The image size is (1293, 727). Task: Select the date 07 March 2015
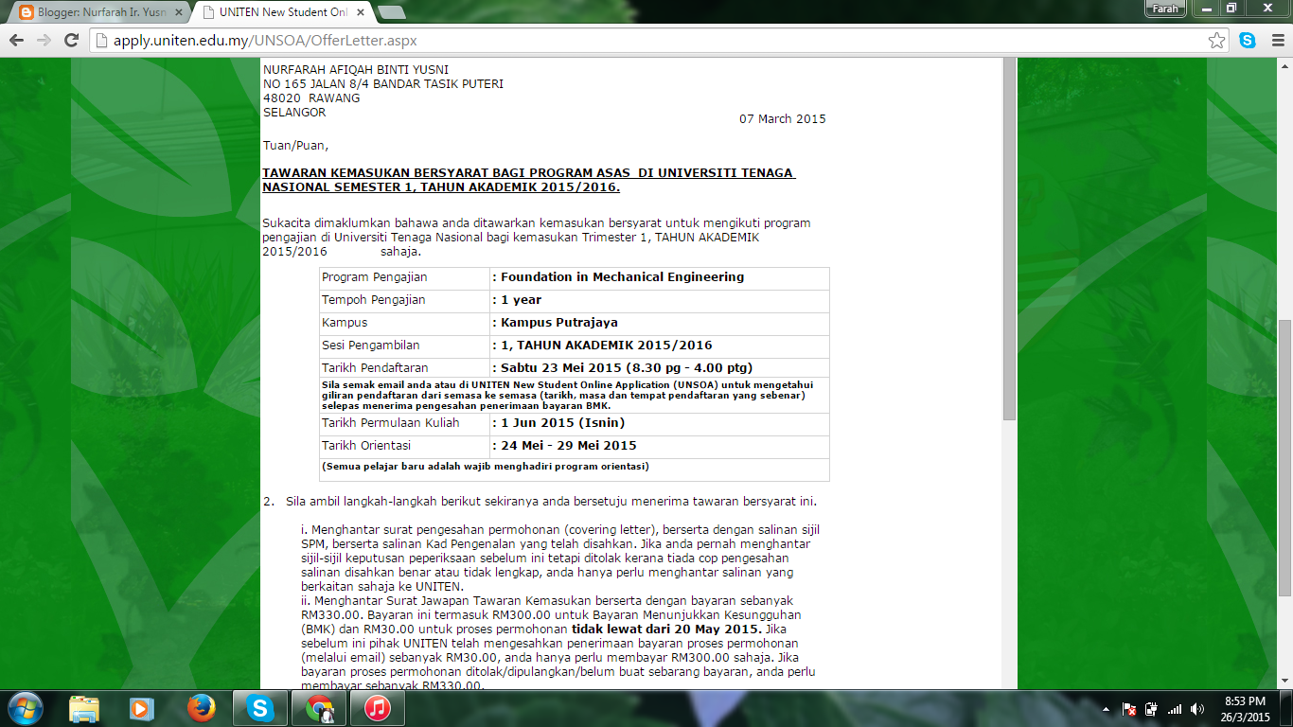click(783, 119)
